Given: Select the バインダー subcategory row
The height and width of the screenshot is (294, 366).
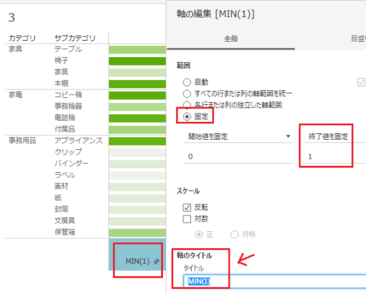Looking at the screenshot, I should point(71,163).
